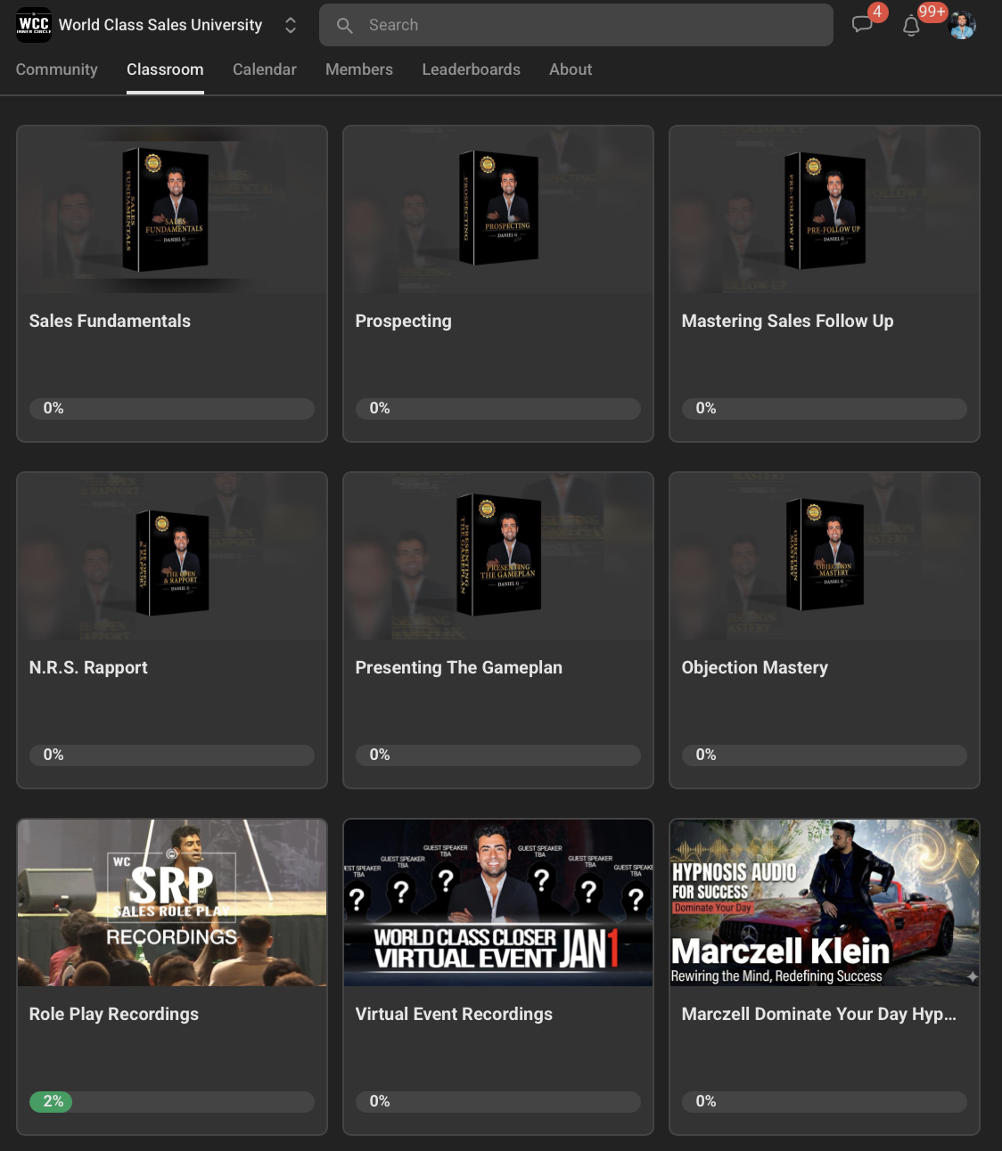
Task: Open the Marczell Klein hypnosis audio thumbnail
Action: tap(825, 902)
